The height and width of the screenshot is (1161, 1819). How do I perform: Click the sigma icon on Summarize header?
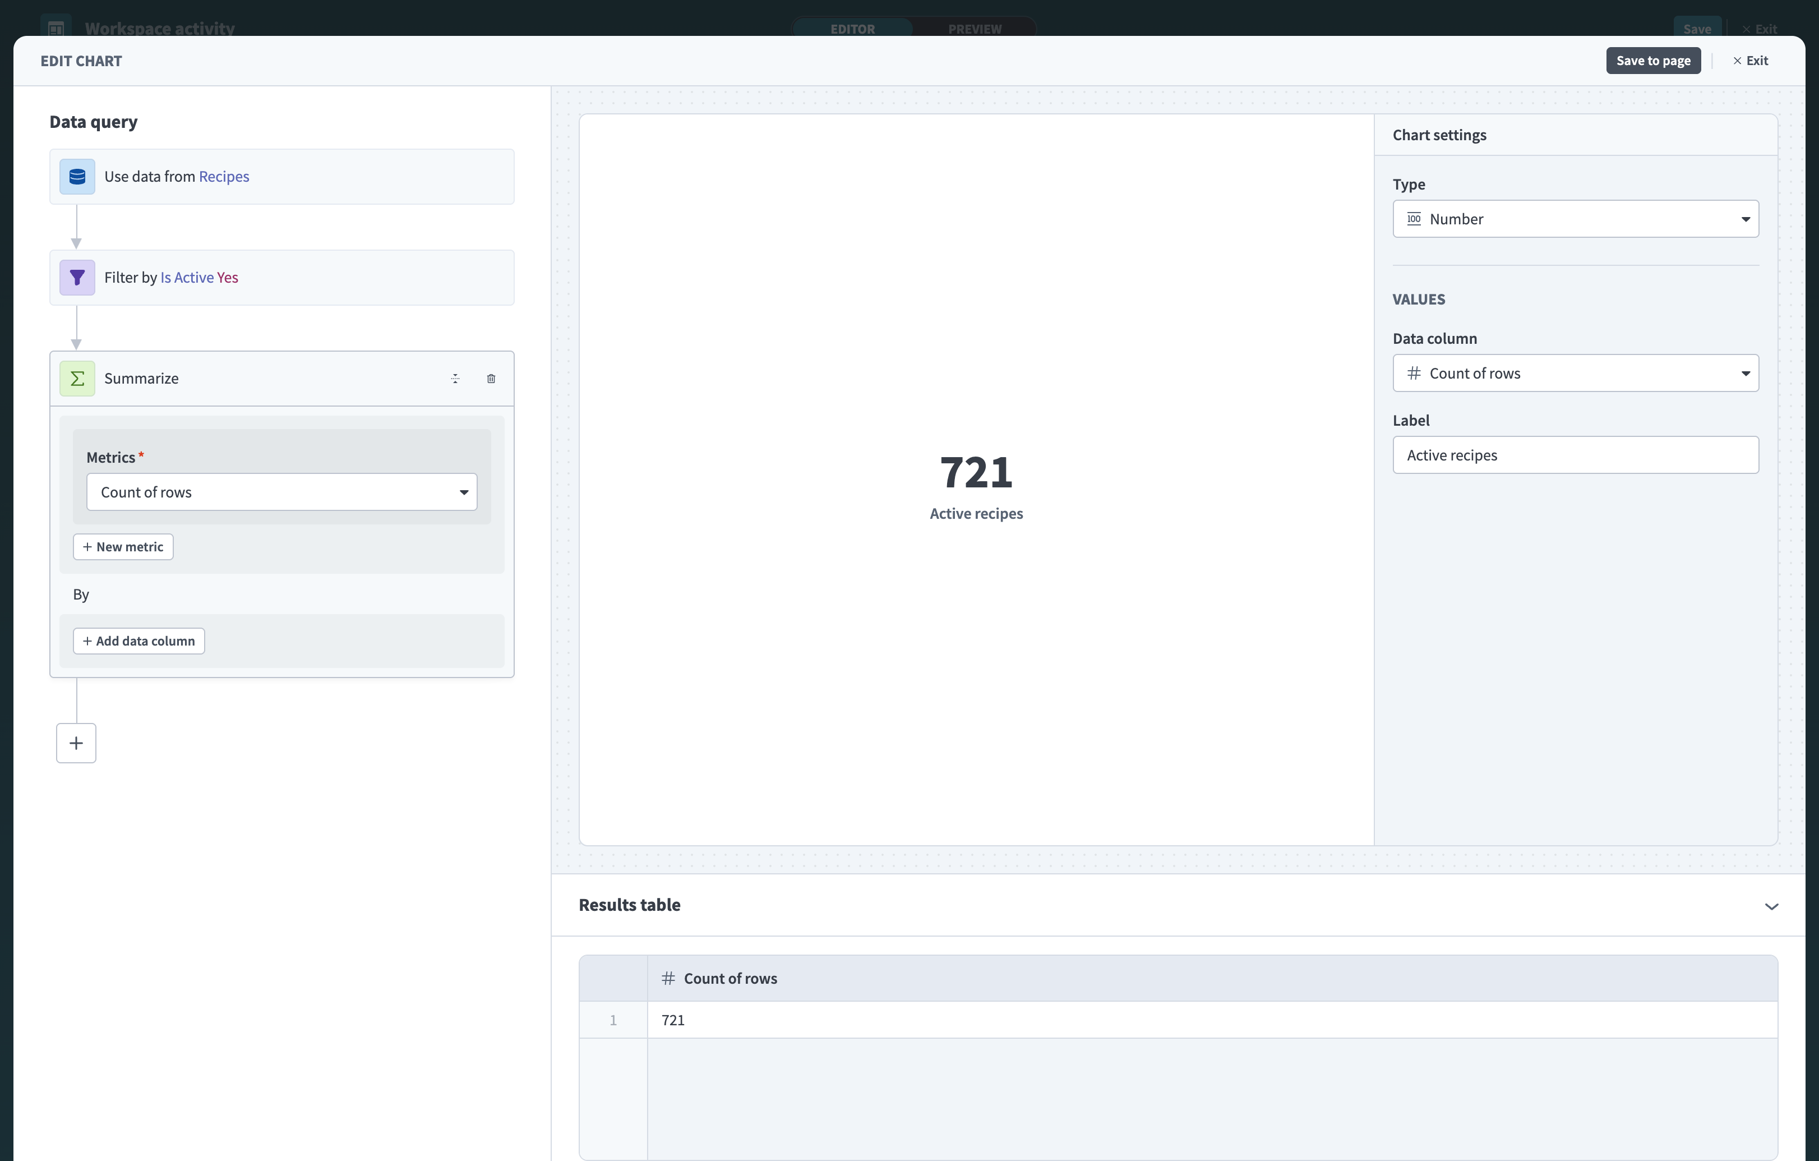tap(76, 379)
